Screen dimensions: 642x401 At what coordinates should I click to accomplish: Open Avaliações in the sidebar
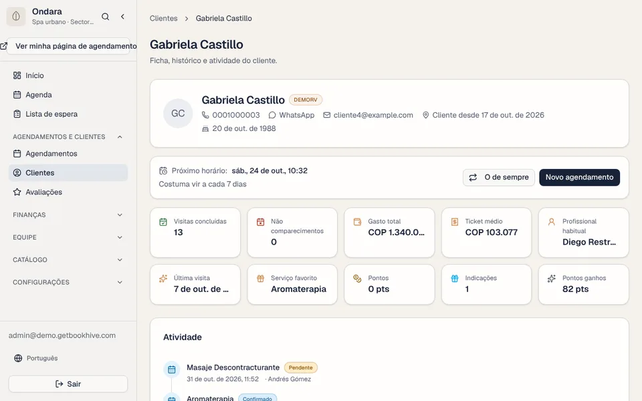68,192
